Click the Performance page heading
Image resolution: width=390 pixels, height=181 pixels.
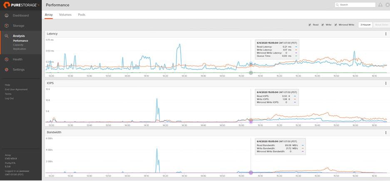[57, 5]
